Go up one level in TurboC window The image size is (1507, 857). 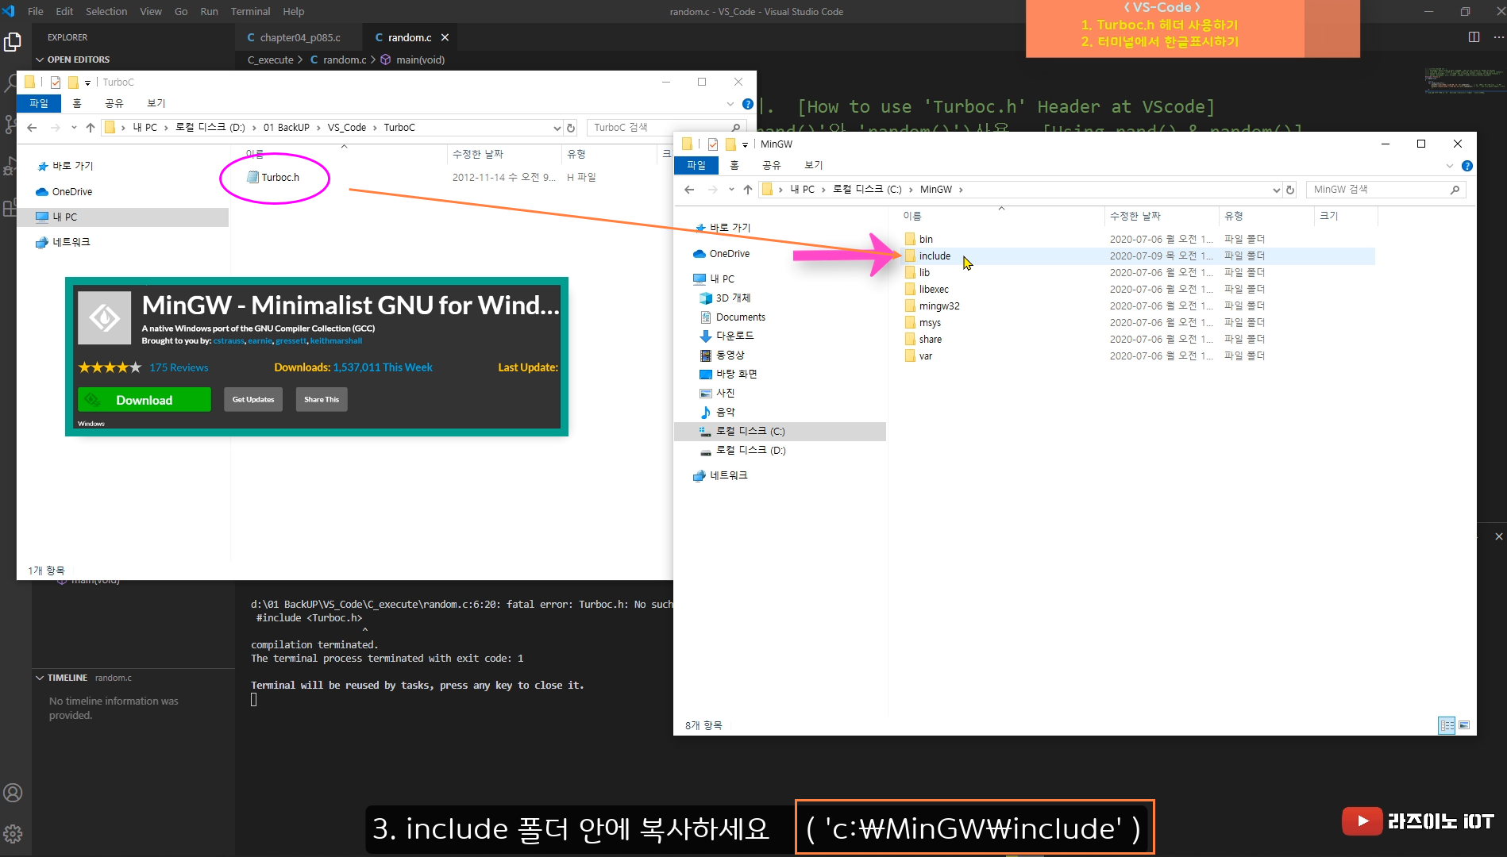(x=91, y=128)
